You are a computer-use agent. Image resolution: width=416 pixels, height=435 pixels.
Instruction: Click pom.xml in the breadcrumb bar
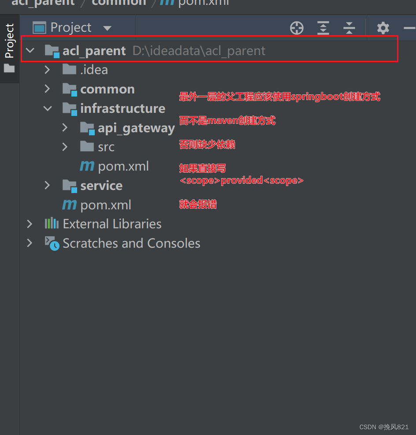(x=204, y=3)
